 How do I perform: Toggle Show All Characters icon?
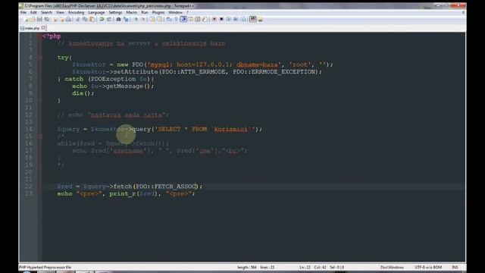[176, 19]
